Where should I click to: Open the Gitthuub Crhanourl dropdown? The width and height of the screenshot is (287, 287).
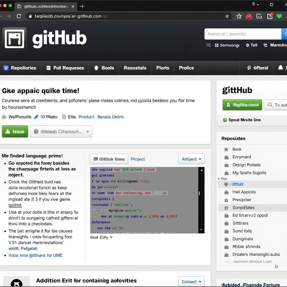click(61, 131)
